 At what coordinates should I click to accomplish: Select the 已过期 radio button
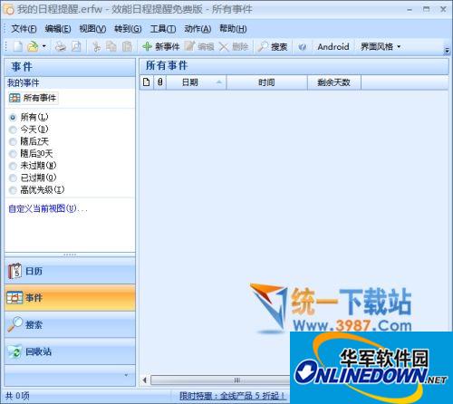pyautogui.click(x=13, y=178)
